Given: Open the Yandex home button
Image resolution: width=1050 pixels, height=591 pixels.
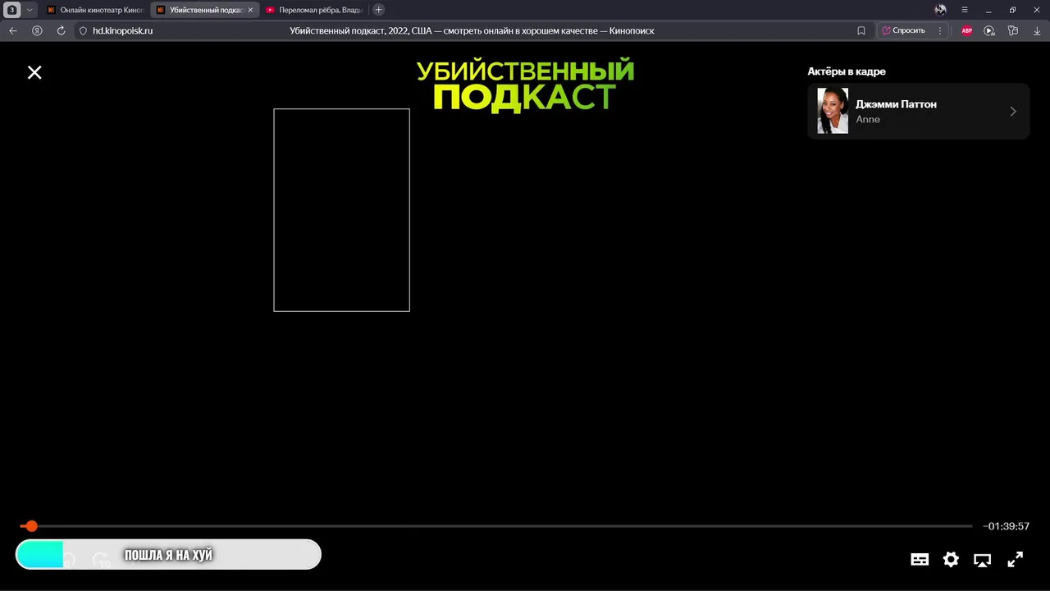Looking at the screenshot, I should click(x=37, y=30).
